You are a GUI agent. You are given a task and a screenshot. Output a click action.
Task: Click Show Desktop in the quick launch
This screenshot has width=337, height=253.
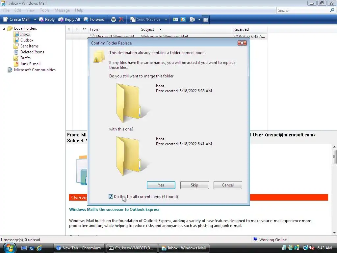[24, 248]
